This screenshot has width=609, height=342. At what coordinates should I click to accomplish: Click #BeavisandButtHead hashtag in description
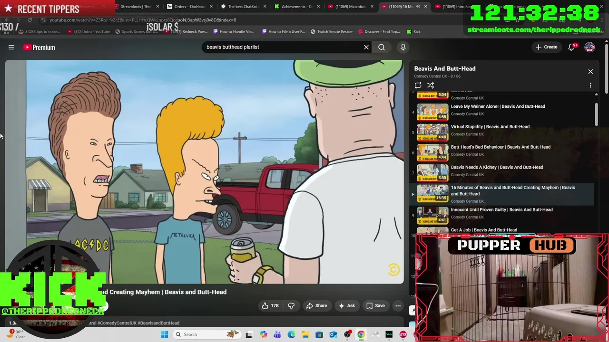158,323
